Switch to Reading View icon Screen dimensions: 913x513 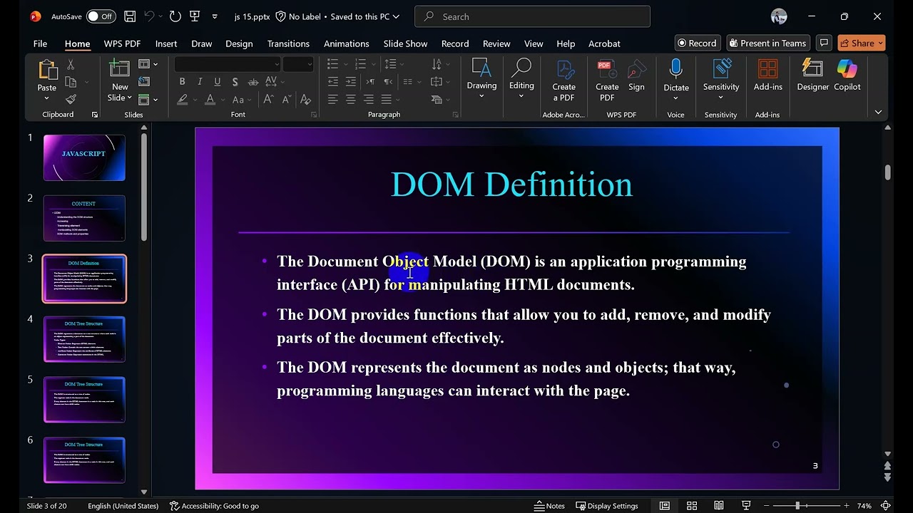click(x=719, y=506)
